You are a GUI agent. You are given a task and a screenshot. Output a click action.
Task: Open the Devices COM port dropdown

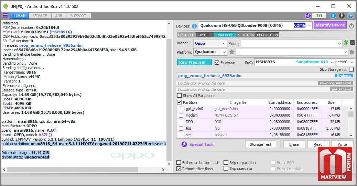click(309, 25)
